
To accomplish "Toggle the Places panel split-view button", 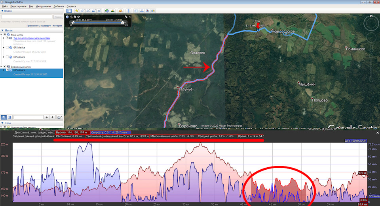I will click(9, 117).
